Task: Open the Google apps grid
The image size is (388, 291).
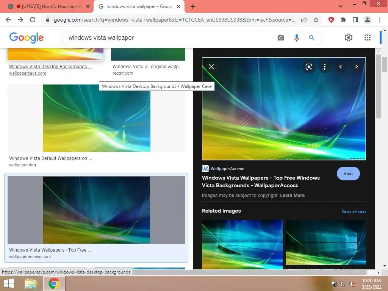Action: pyautogui.click(x=368, y=38)
